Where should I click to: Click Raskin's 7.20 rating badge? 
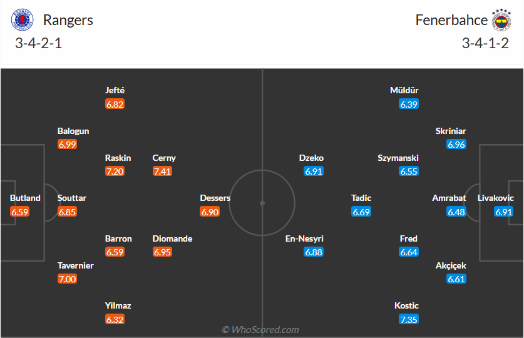tap(115, 172)
